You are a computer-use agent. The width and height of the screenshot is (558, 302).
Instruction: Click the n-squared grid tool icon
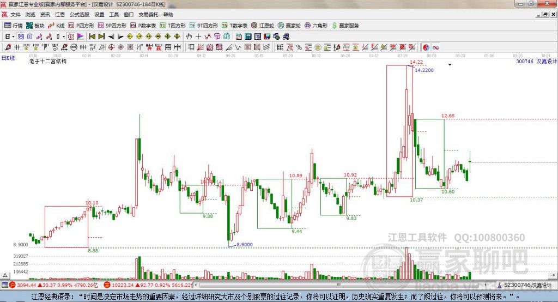(x=93, y=47)
